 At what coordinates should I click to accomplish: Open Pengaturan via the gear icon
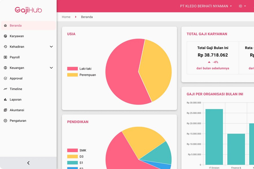tap(5, 121)
